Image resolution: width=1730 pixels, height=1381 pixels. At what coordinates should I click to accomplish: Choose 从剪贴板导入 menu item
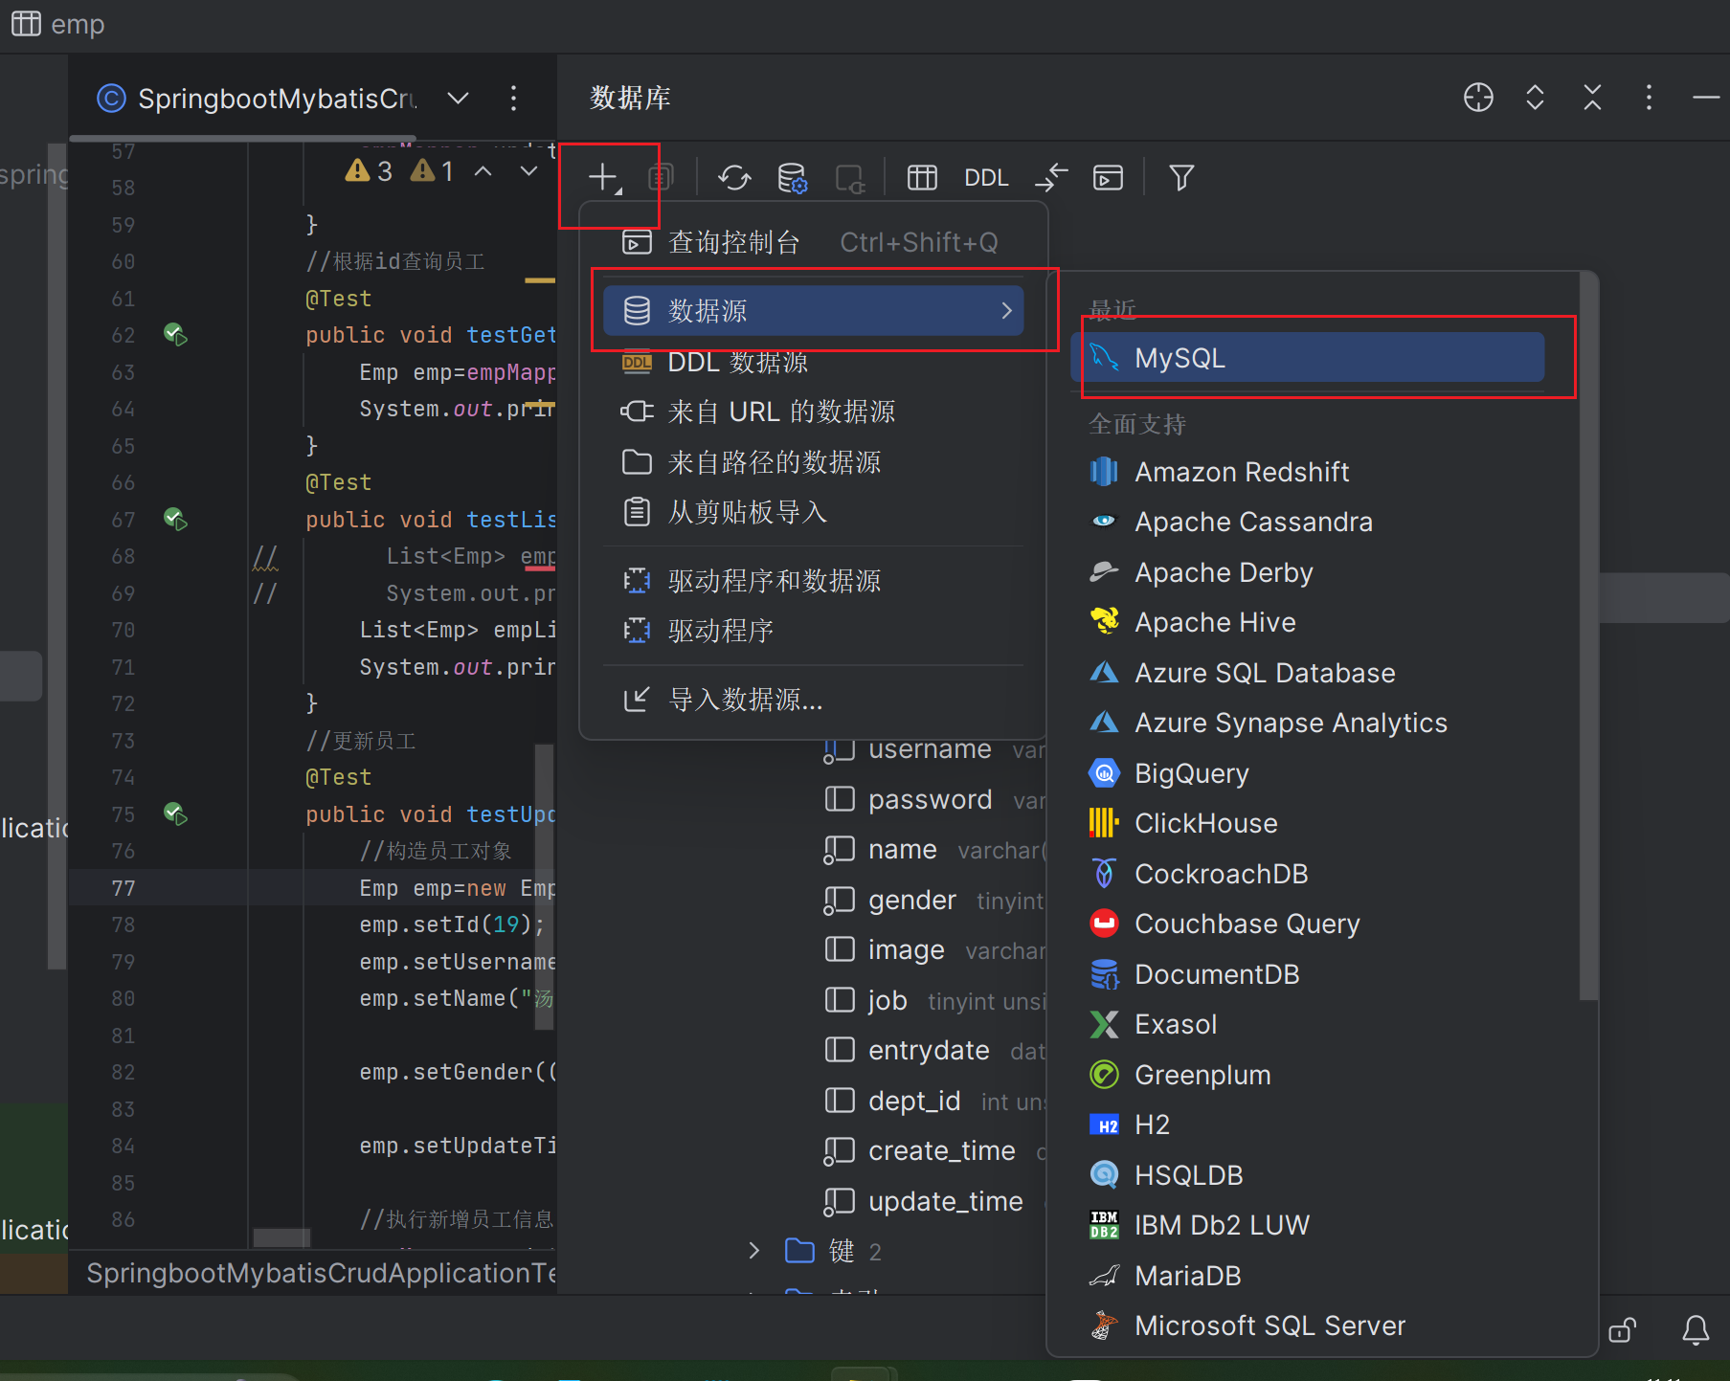[814, 512]
